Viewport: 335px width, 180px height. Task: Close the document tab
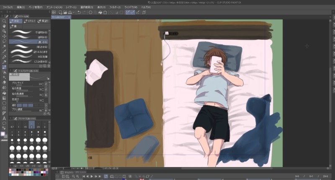pos(69,17)
